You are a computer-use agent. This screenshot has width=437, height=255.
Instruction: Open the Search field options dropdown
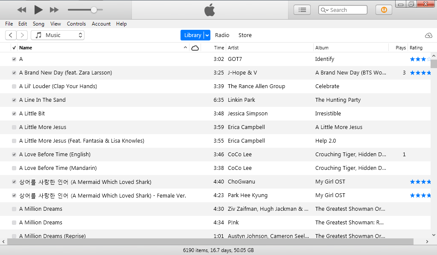pyautogui.click(x=324, y=10)
